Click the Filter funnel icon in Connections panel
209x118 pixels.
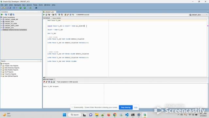[x=8, y=14]
